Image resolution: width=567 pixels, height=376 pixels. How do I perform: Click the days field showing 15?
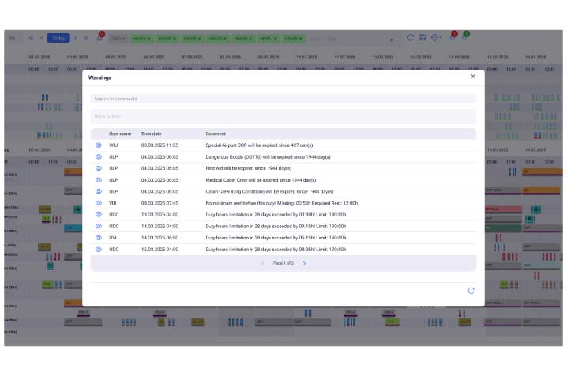coord(13,39)
